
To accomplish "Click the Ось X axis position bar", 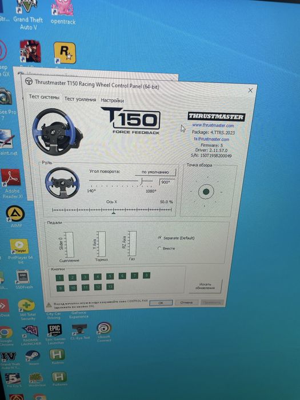I will (x=111, y=210).
